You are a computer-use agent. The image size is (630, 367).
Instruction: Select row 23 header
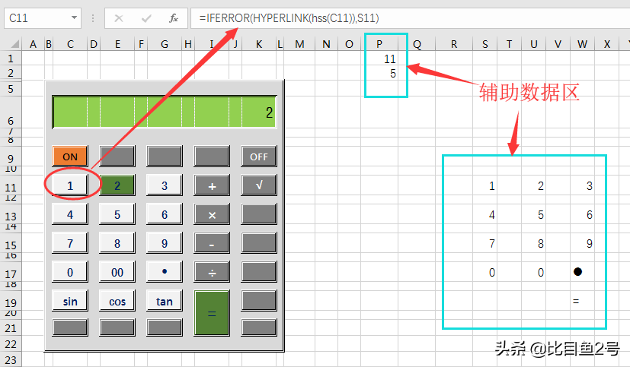click(11, 359)
